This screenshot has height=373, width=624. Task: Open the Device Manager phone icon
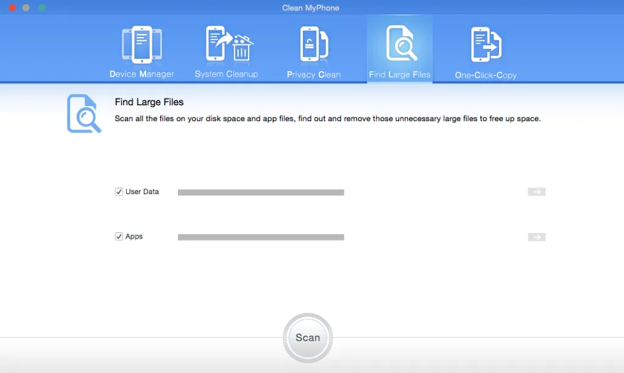click(x=141, y=44)
